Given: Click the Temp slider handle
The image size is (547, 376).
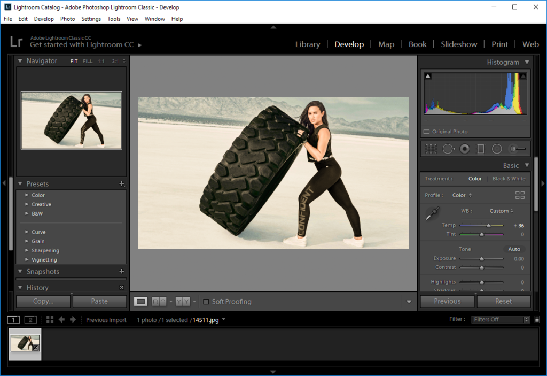Looking at the screenshot, I should coord(488,226).
